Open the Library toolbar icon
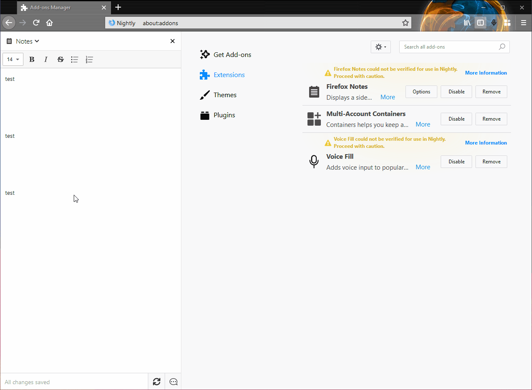This screenshot has height=390, width=532. [x=467, y=23]
